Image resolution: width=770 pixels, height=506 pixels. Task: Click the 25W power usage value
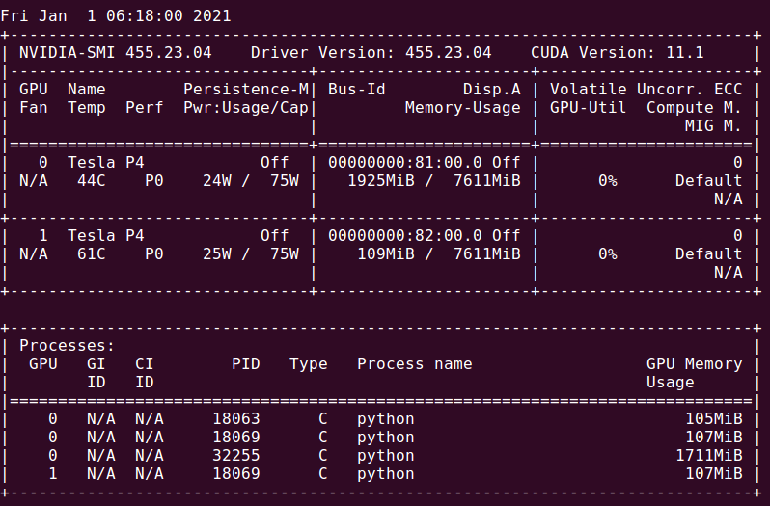(217, 254)
